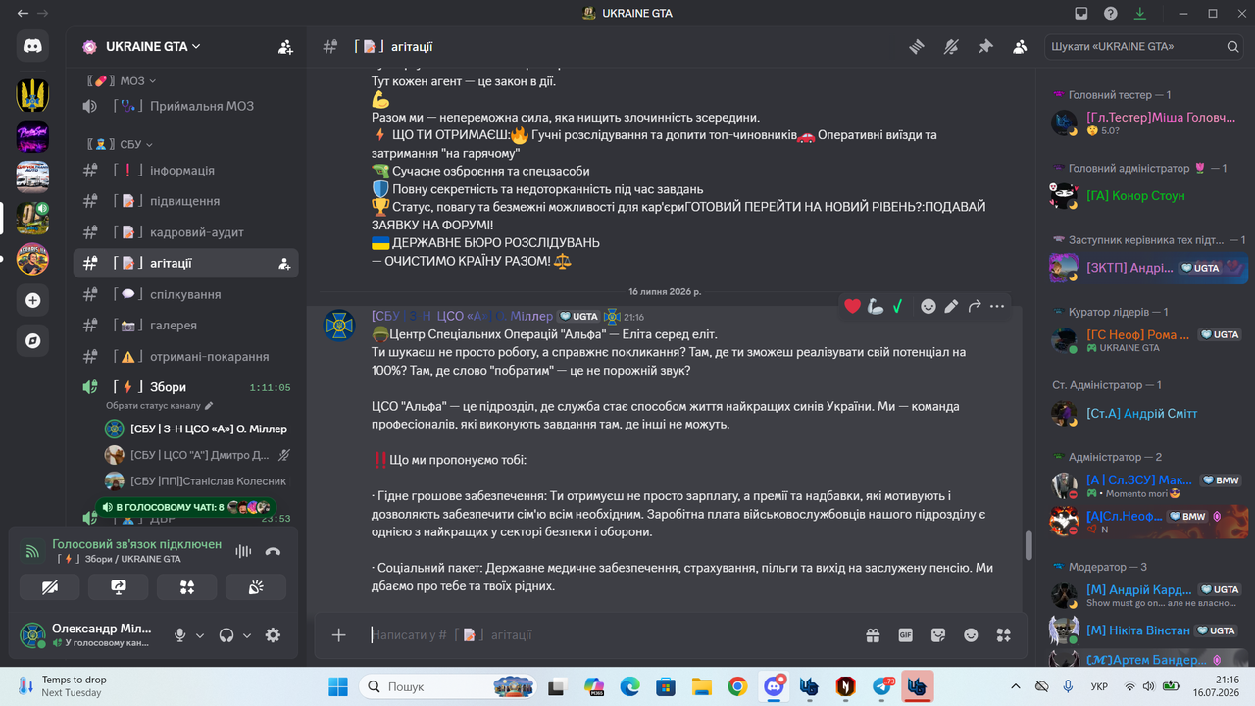
Task: Click the Windows taskbar Пошук search box
Action: click(x=447, y=686)
